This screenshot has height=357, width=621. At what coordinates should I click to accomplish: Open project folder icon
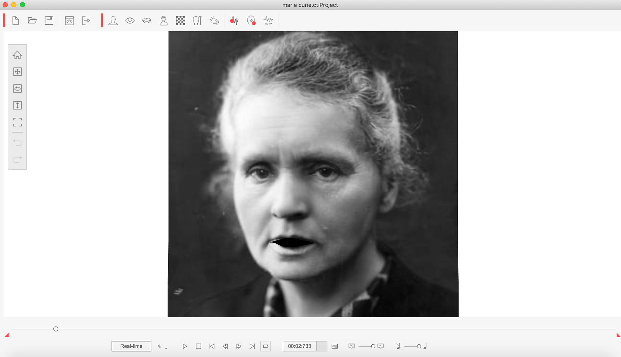pos(32,21)
